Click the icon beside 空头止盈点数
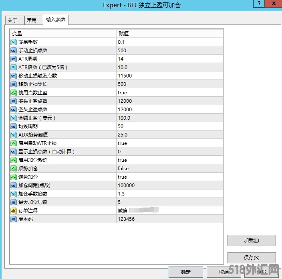This screenshot has width=282, height=279. click(x=14, y=110)
